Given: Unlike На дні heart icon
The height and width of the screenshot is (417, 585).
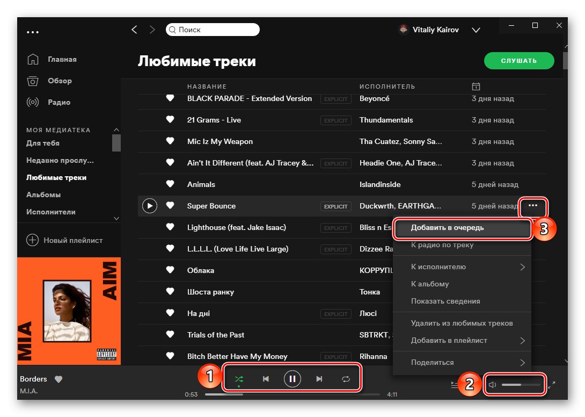Looking at the screenshot, I should tap(170, 313).
